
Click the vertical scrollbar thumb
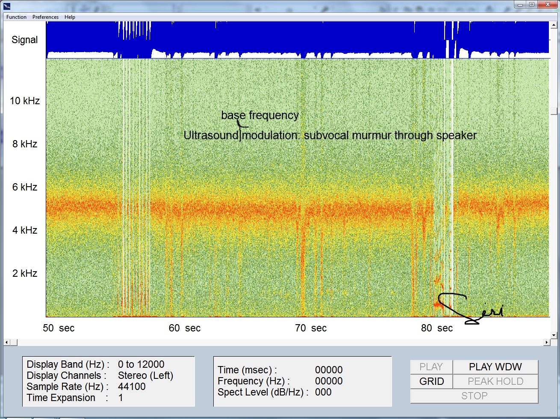coord(554,111)
